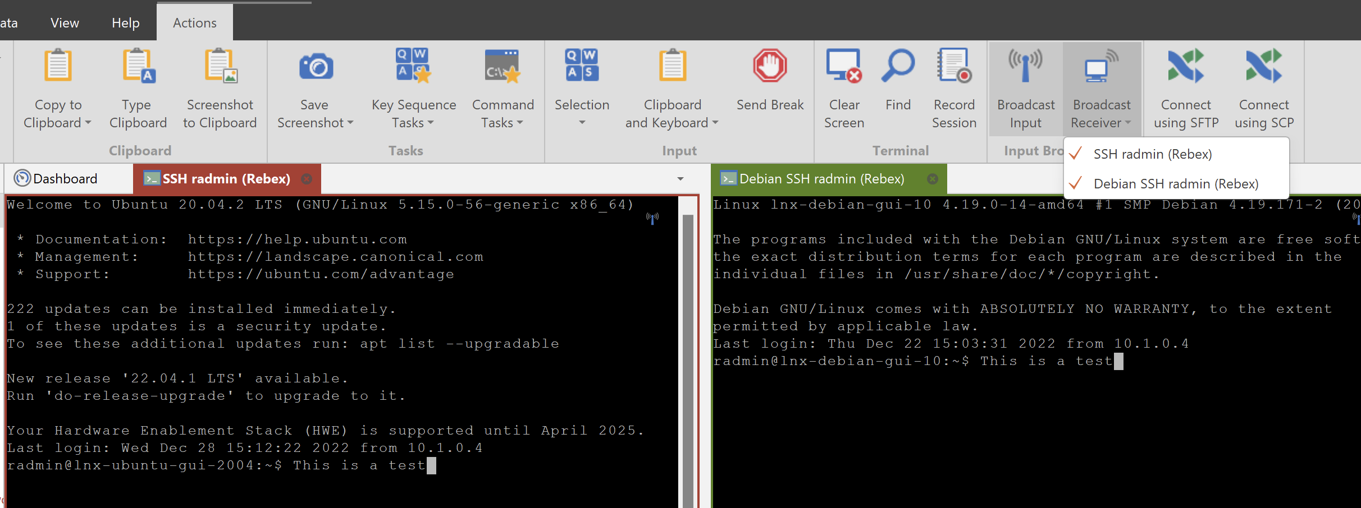Uncheck Debian SSH radmin (Rebex) receiver
This screenshot has width=1361, height=508.
point(1176,184)
